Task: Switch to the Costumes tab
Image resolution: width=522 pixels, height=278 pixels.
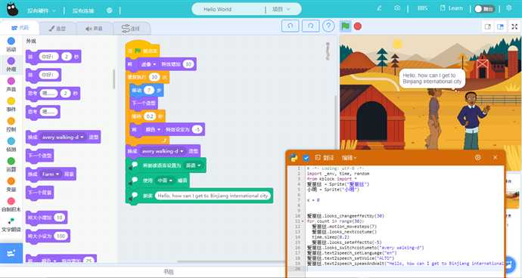Action: coord(57,29)
